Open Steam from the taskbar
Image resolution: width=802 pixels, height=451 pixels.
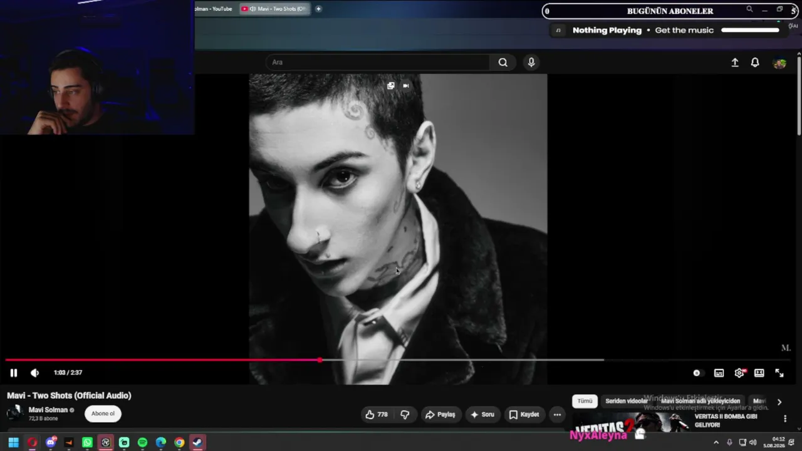[x=197, y=442]
